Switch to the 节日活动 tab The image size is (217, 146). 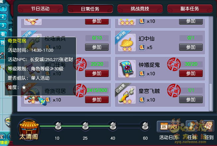40,9
